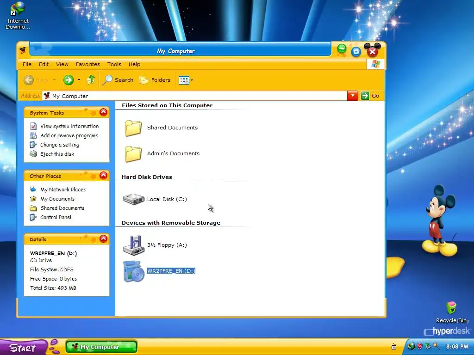This screenshot has height=355, width=474.
Task: Collapse the Details panel
Action: [x=103, y=239]
